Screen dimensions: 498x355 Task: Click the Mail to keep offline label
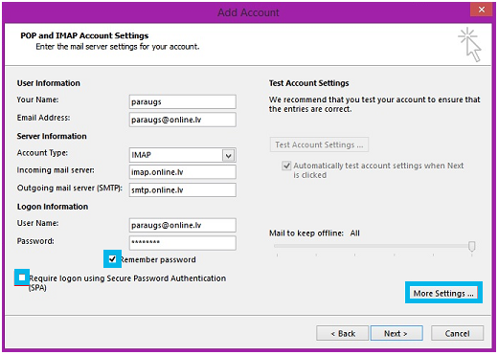(x=306, y=233)
